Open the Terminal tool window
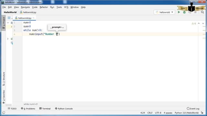Viewport: 207px width, 116px height. pyautogui.click(x=45, y=109)
